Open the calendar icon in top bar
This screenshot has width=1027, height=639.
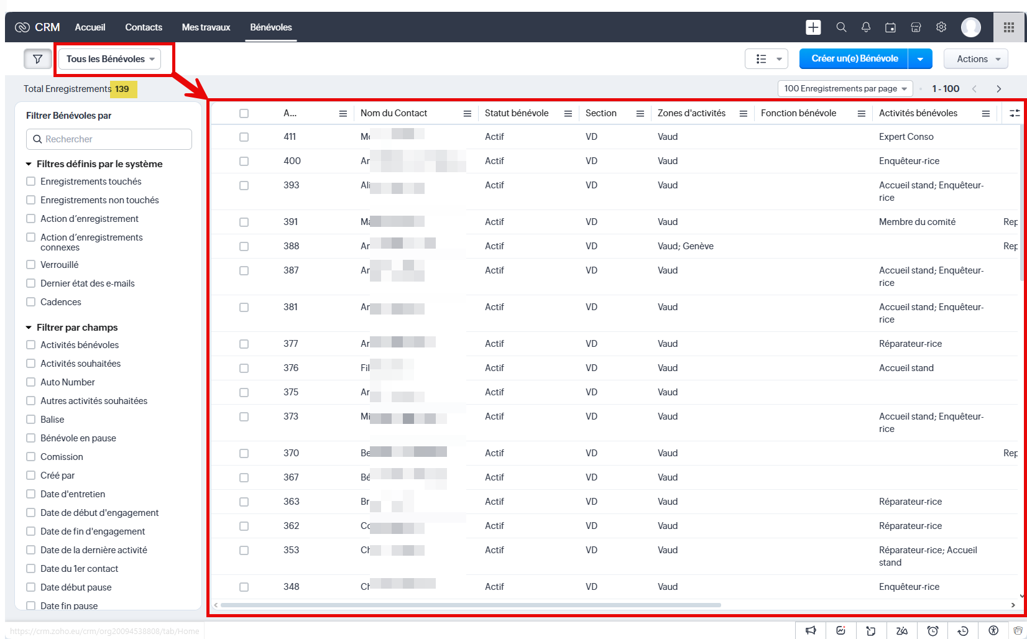point(891,27)
